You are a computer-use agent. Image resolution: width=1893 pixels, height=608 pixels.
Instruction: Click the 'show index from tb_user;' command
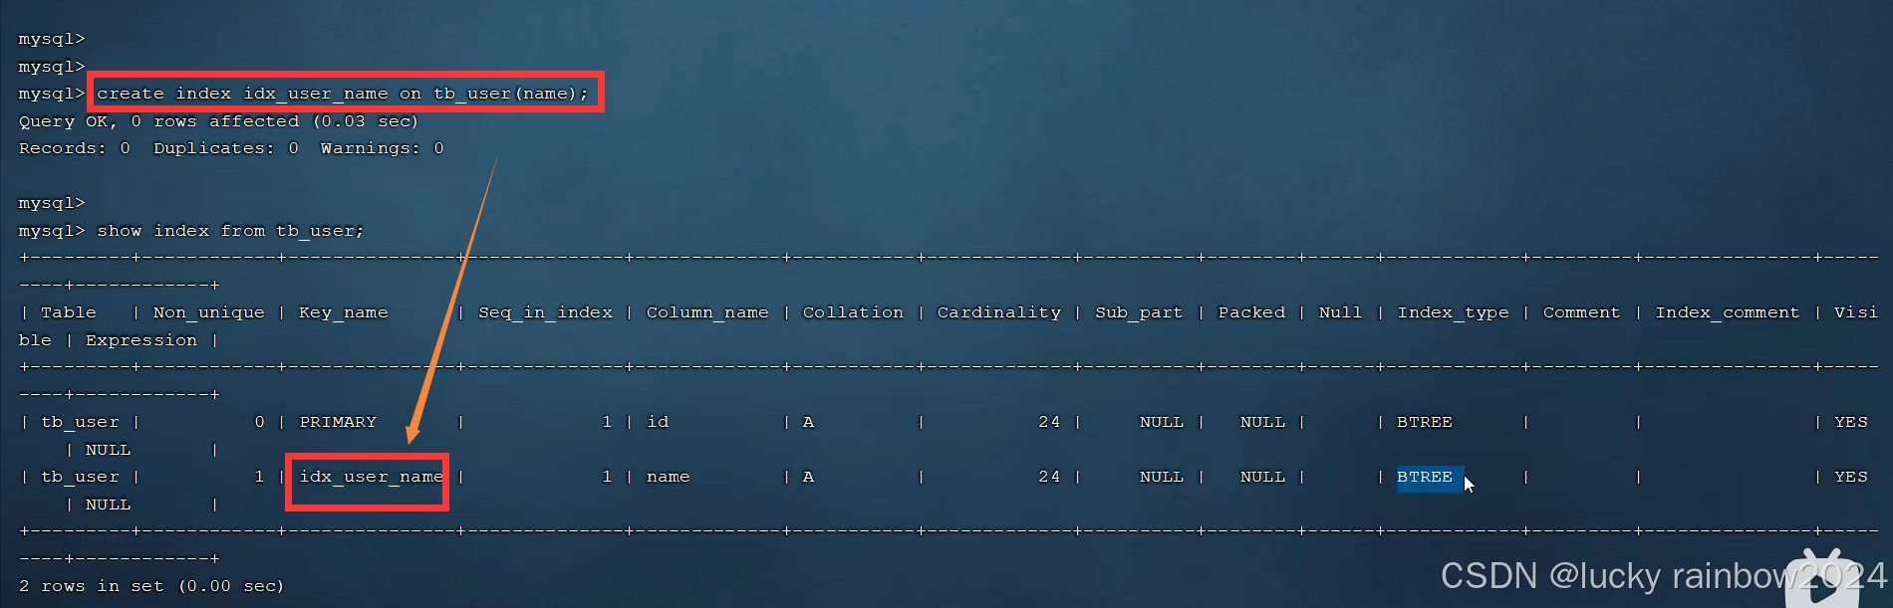click(230, 231)
